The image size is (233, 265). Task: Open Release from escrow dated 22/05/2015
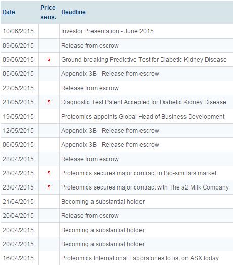click(x=90, y=88)
